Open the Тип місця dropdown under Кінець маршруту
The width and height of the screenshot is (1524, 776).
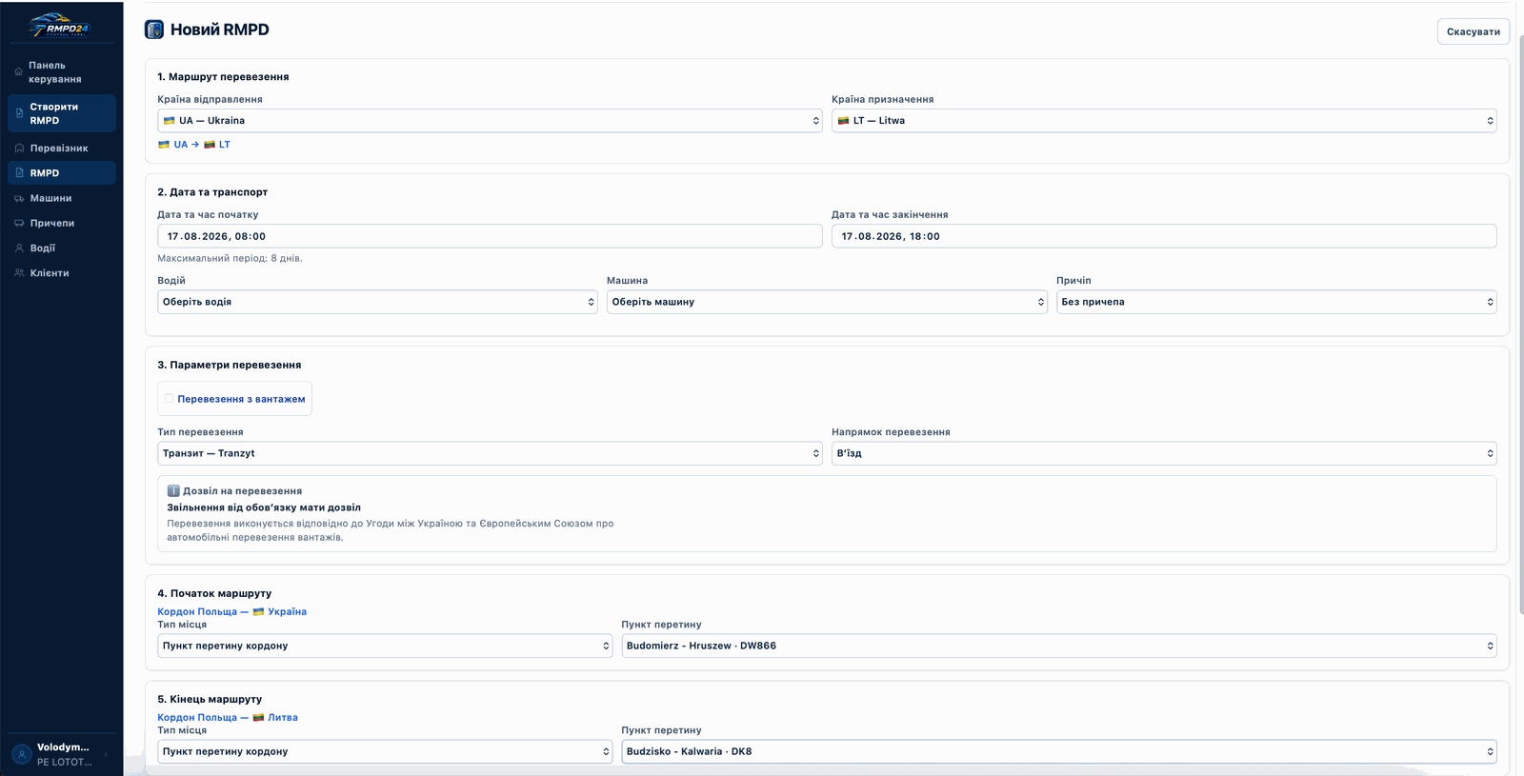coord(385,751)
